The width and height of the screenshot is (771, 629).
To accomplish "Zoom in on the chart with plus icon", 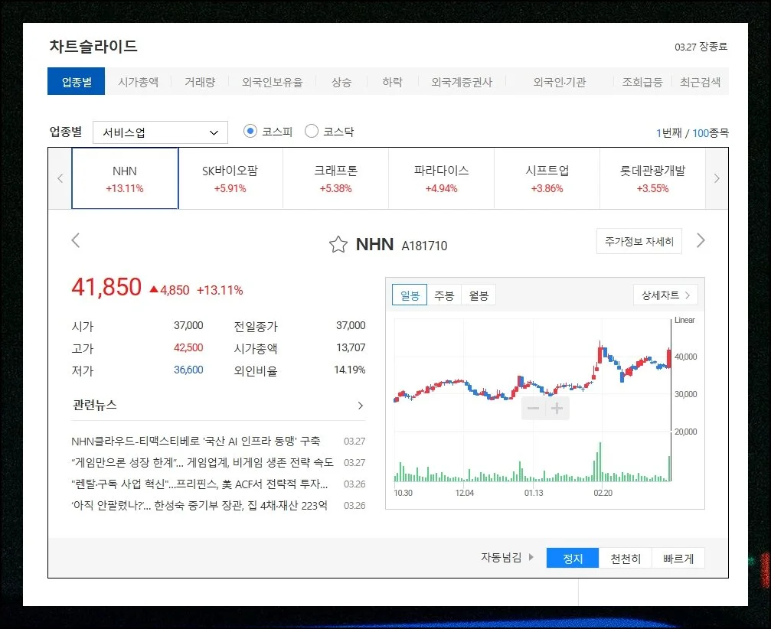I will click(x=557, y=408).
